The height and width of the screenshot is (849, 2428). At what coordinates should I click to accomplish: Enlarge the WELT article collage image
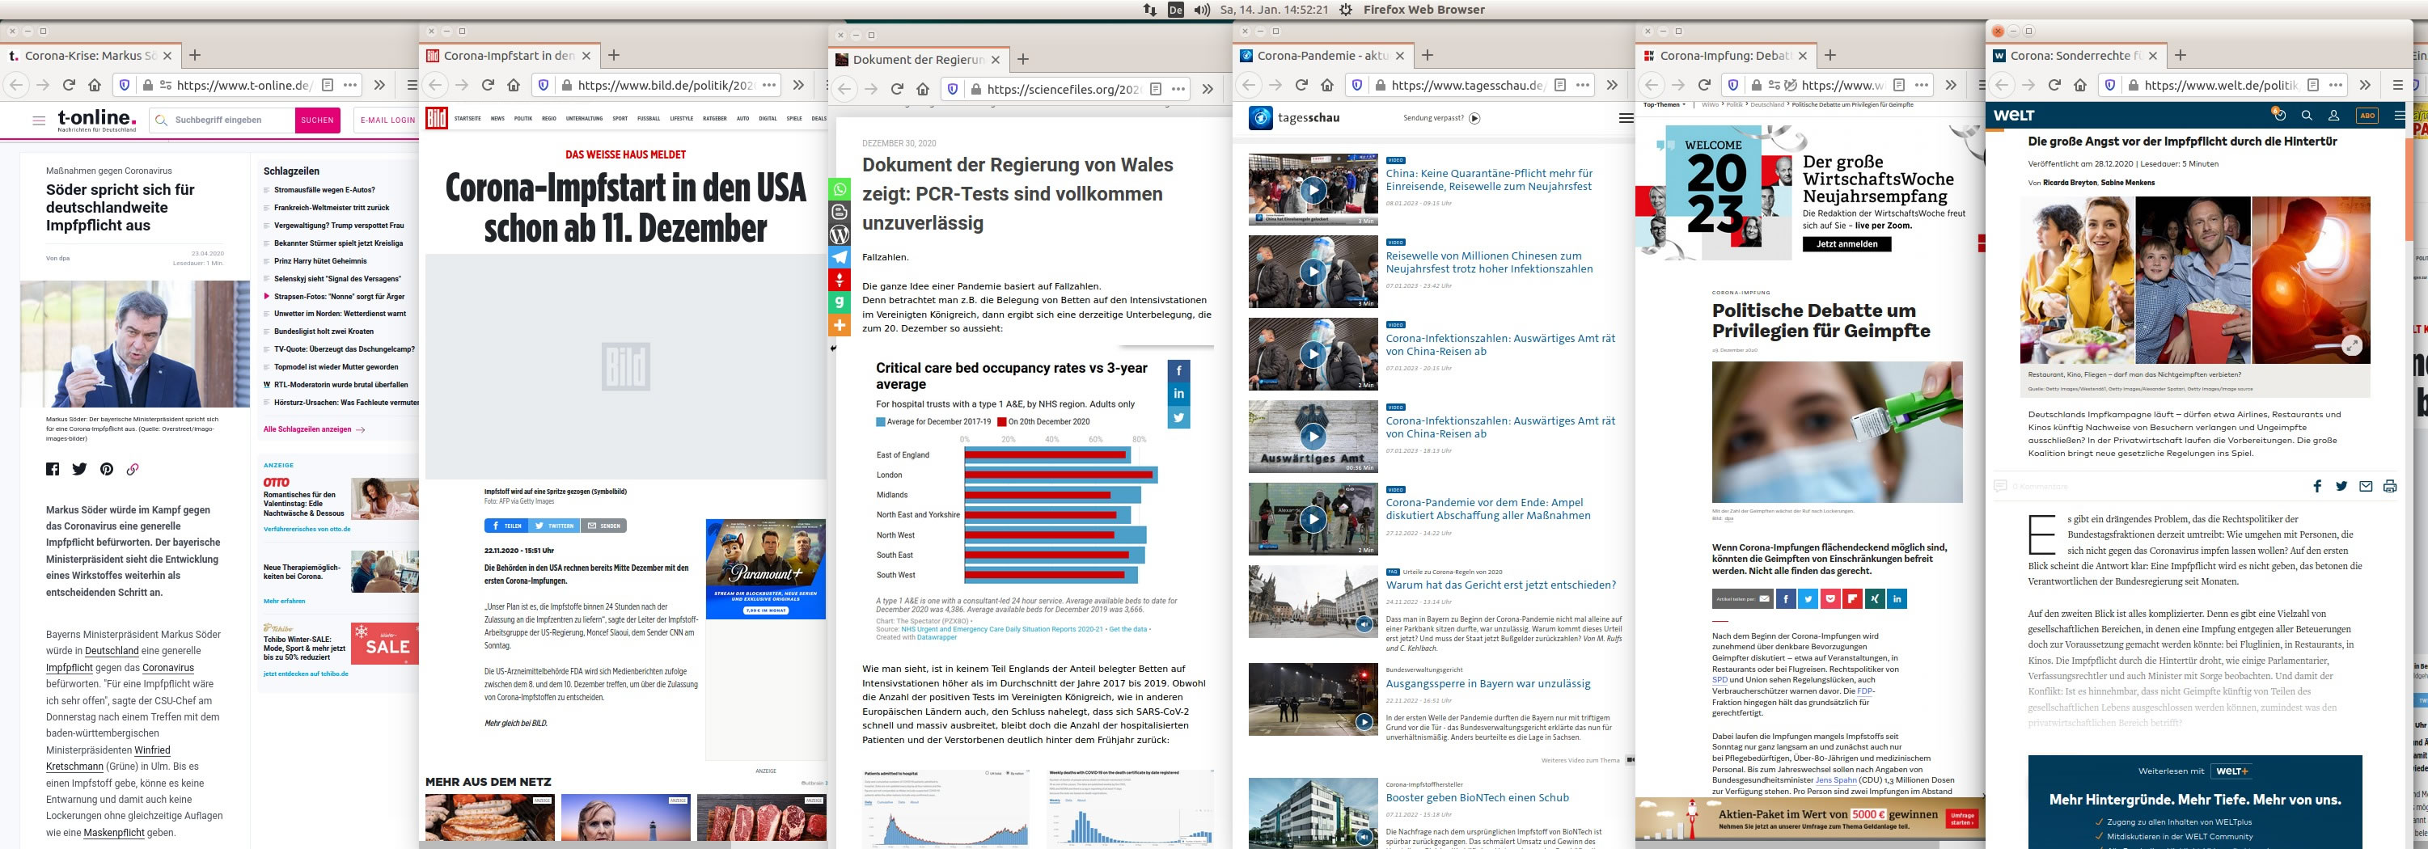point(2353,346)
